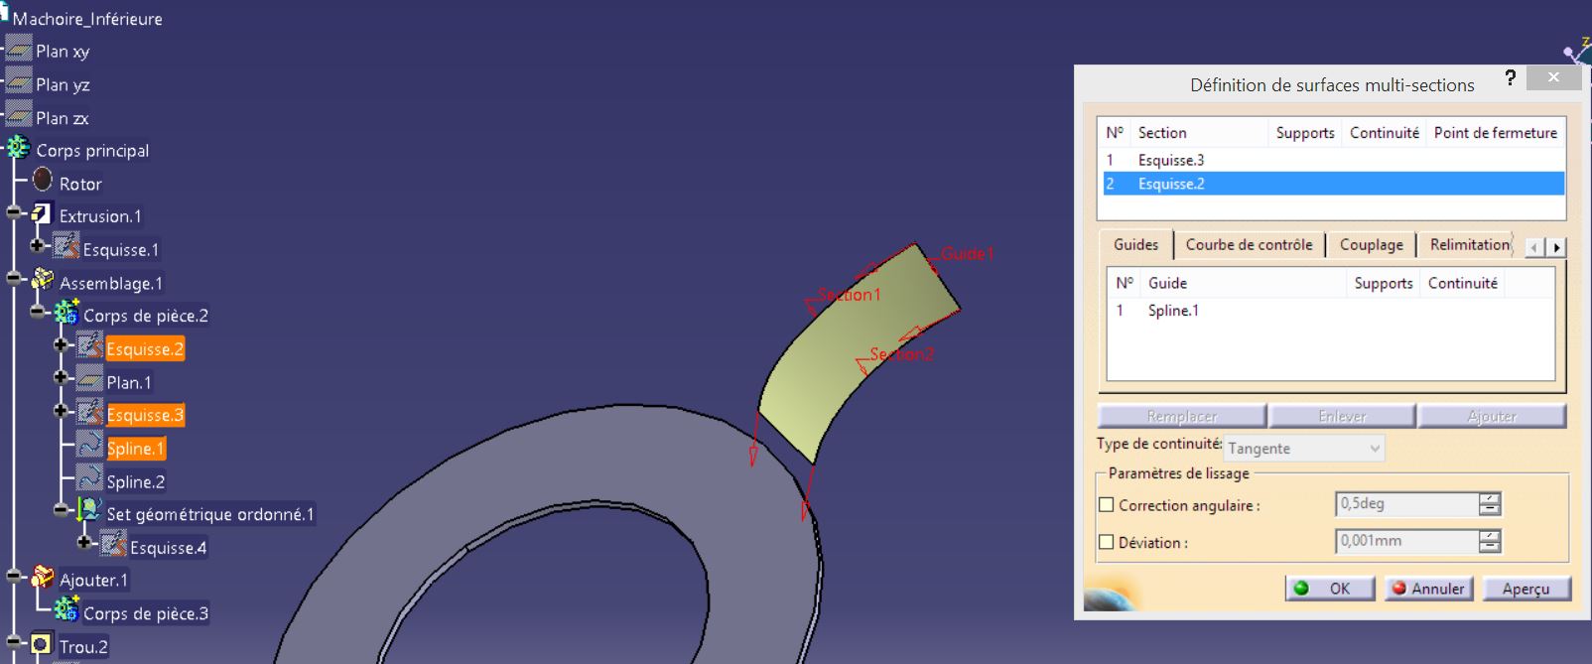Collapse the Corps de pièce.2 node
Viewport: 1592px width, 664px height.
click(x=38, y=313)
